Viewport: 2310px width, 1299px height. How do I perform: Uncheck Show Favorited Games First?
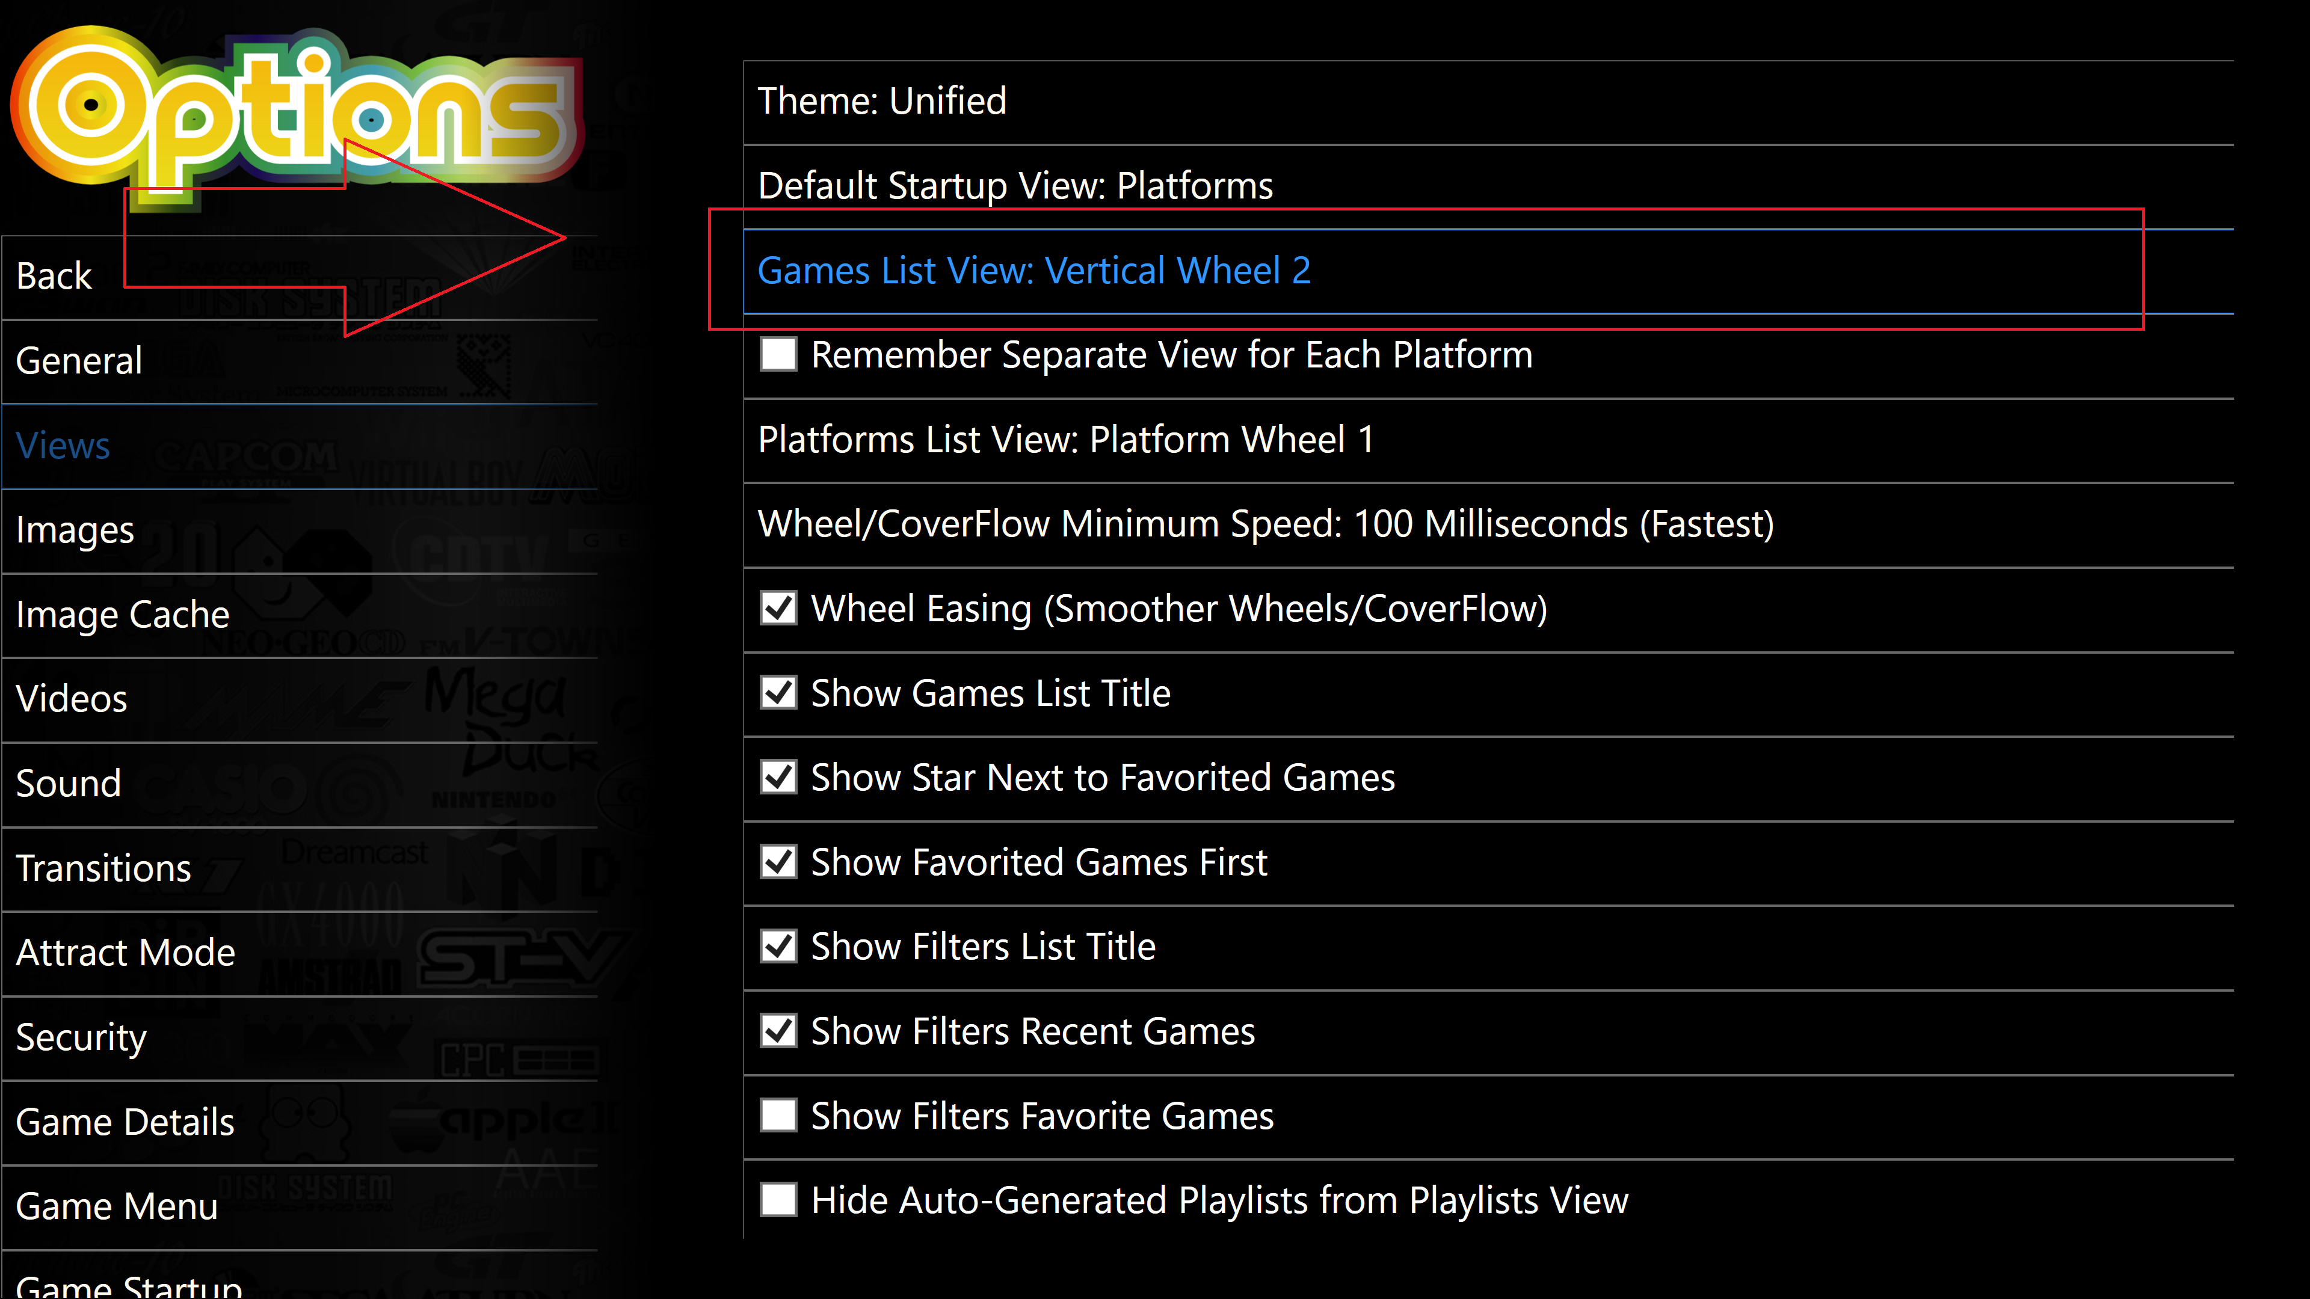point(778,862)
